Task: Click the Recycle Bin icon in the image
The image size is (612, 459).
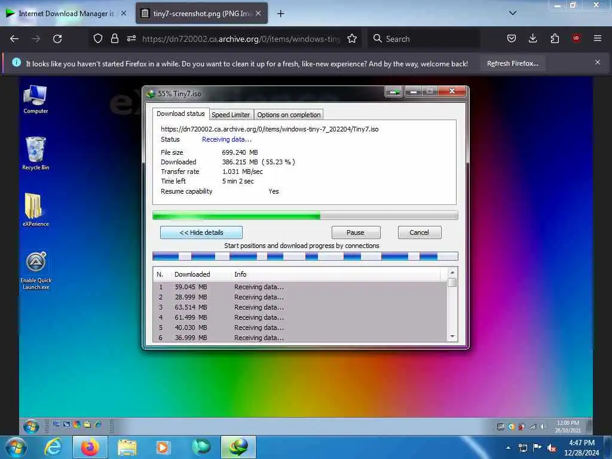Action: pyautogui.click(x=35, y=154)
